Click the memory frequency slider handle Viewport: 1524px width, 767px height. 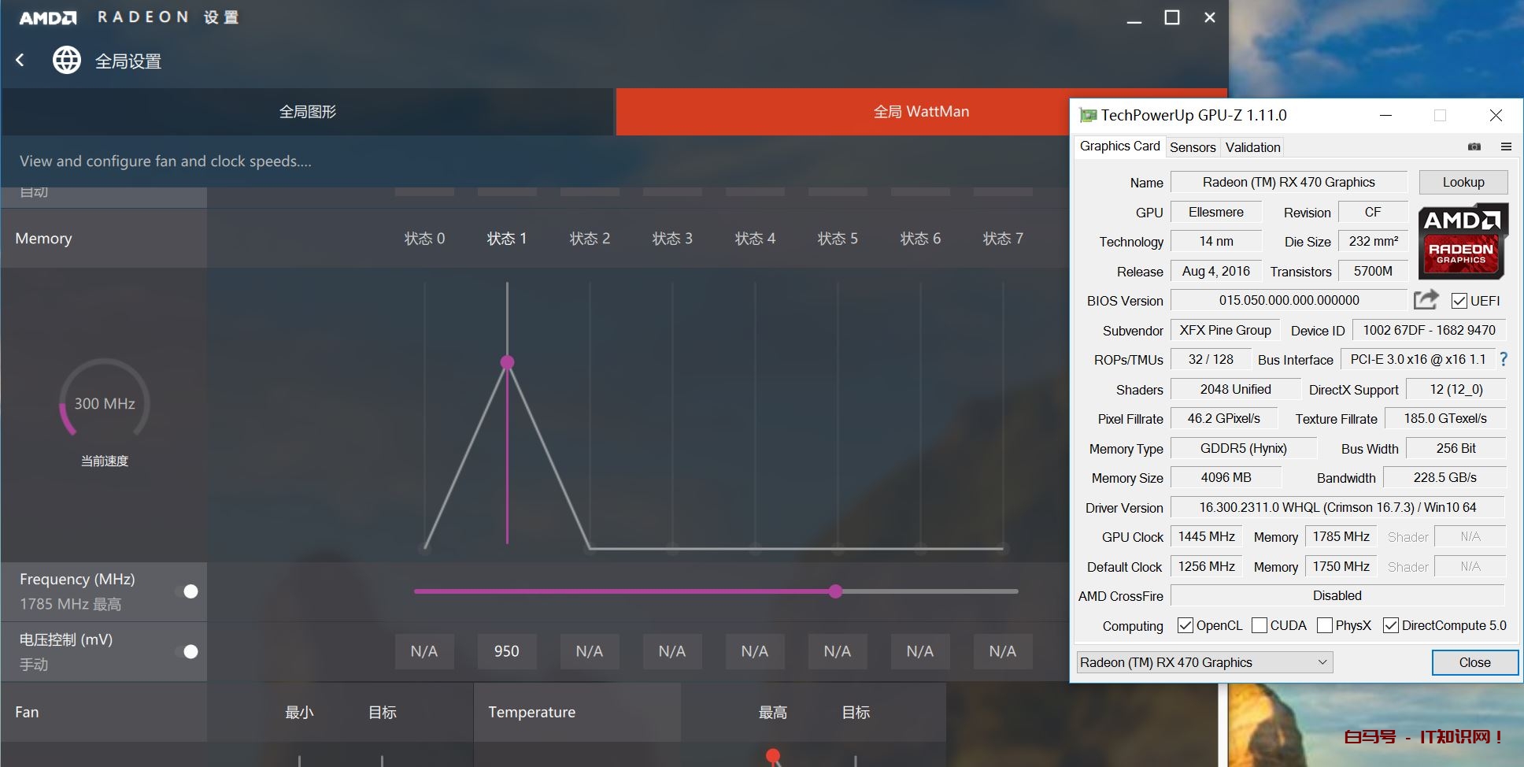pos(835,591)
